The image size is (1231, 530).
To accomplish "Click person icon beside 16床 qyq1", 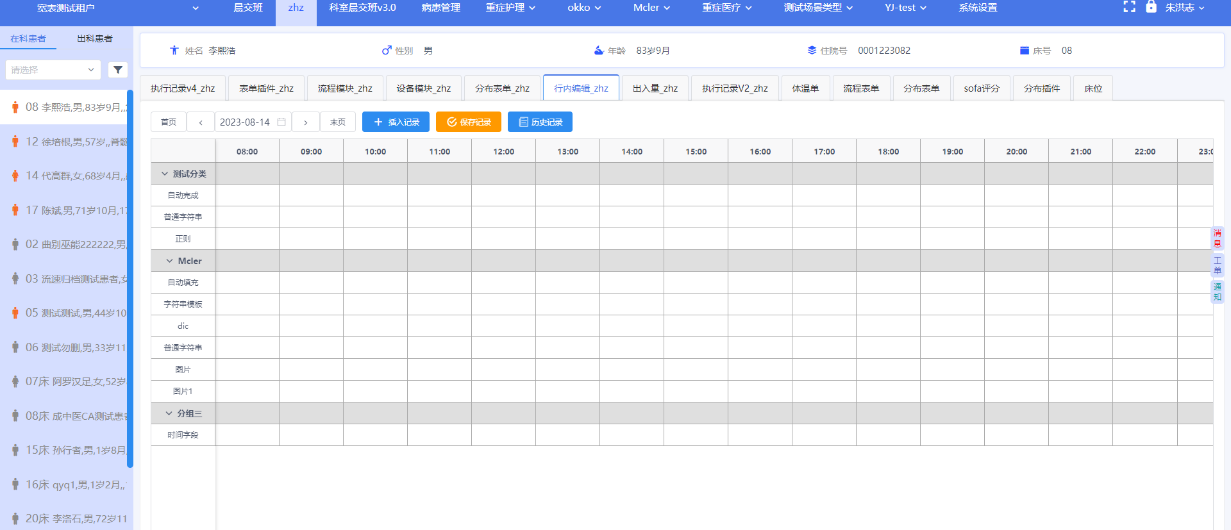I will pos(15,484).
